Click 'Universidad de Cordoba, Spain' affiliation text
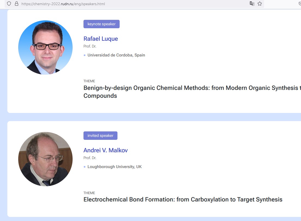This screenshot has width=301, height=221. tap(116, 55)
